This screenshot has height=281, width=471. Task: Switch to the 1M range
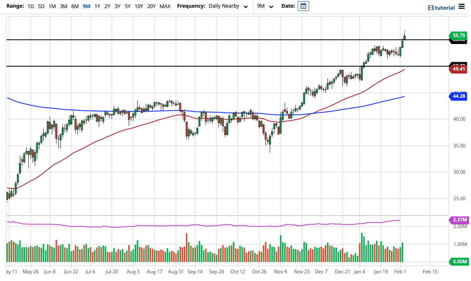[x=52, y=6]
